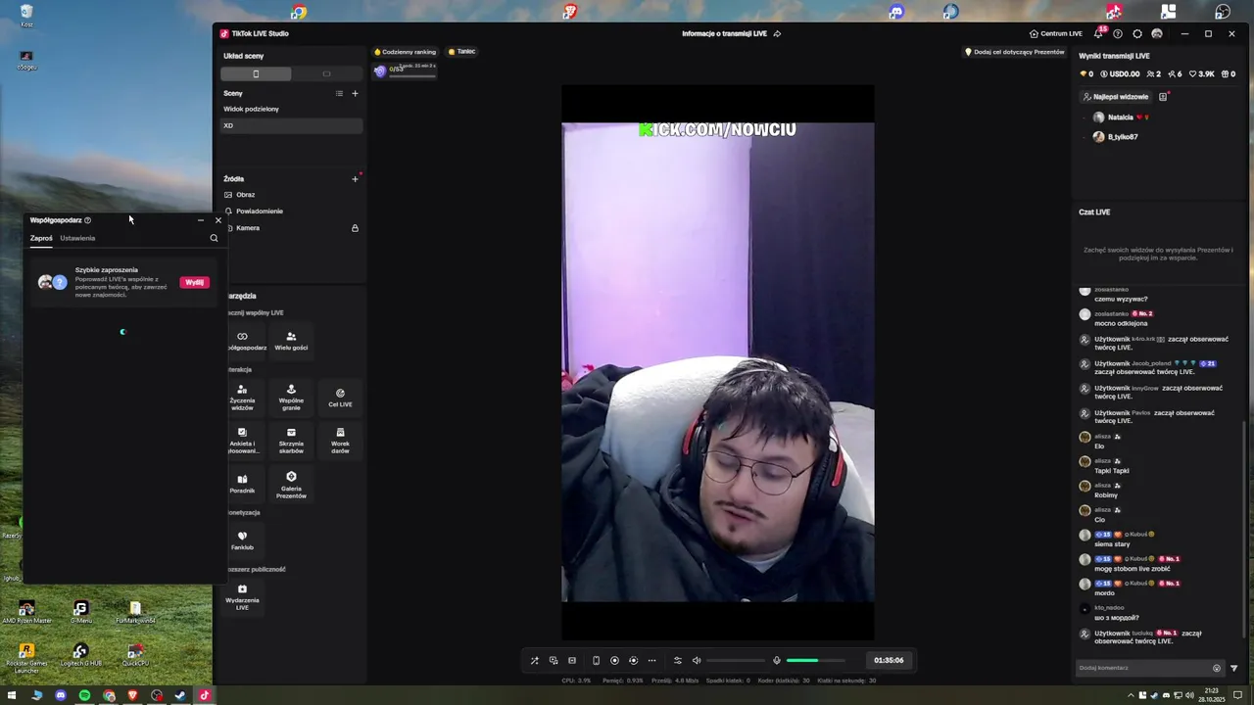Add a new source in Źródła

[x=355, y=179]
